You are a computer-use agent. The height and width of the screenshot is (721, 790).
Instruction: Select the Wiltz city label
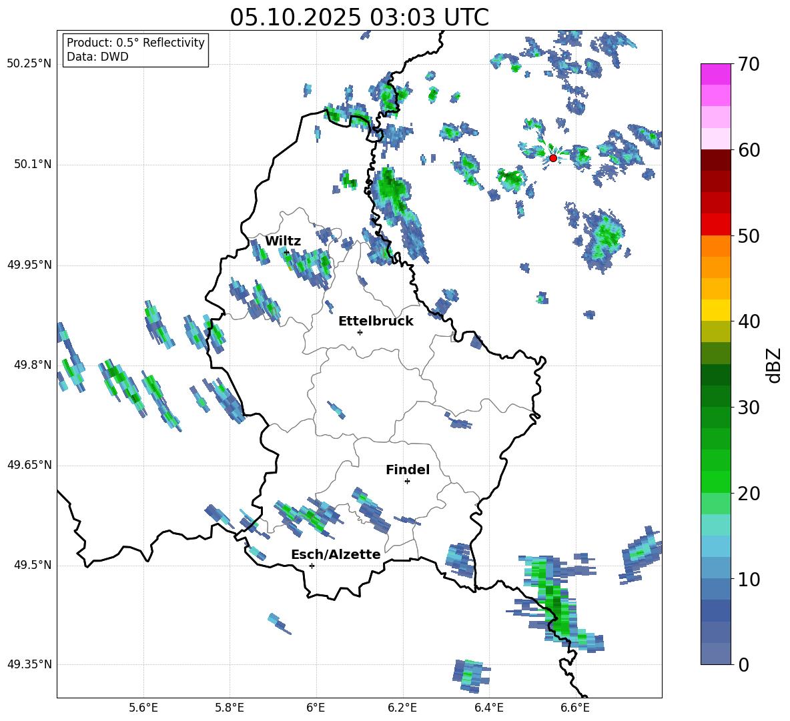click(x=283, y=241)
